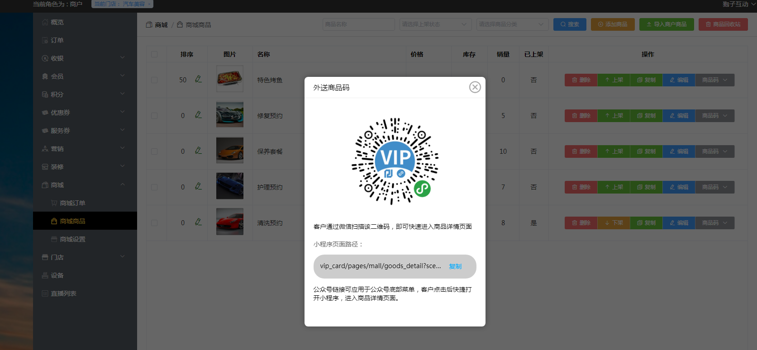Click 上架 for 修复预约 row

(614, 116)
